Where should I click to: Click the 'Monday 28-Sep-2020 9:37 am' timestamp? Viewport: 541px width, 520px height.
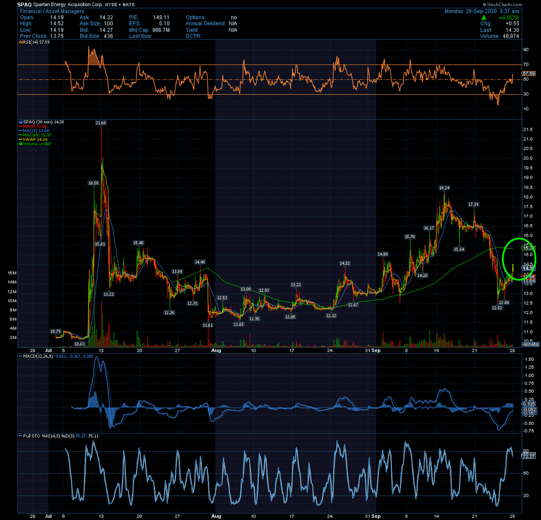tap(481, 11)
